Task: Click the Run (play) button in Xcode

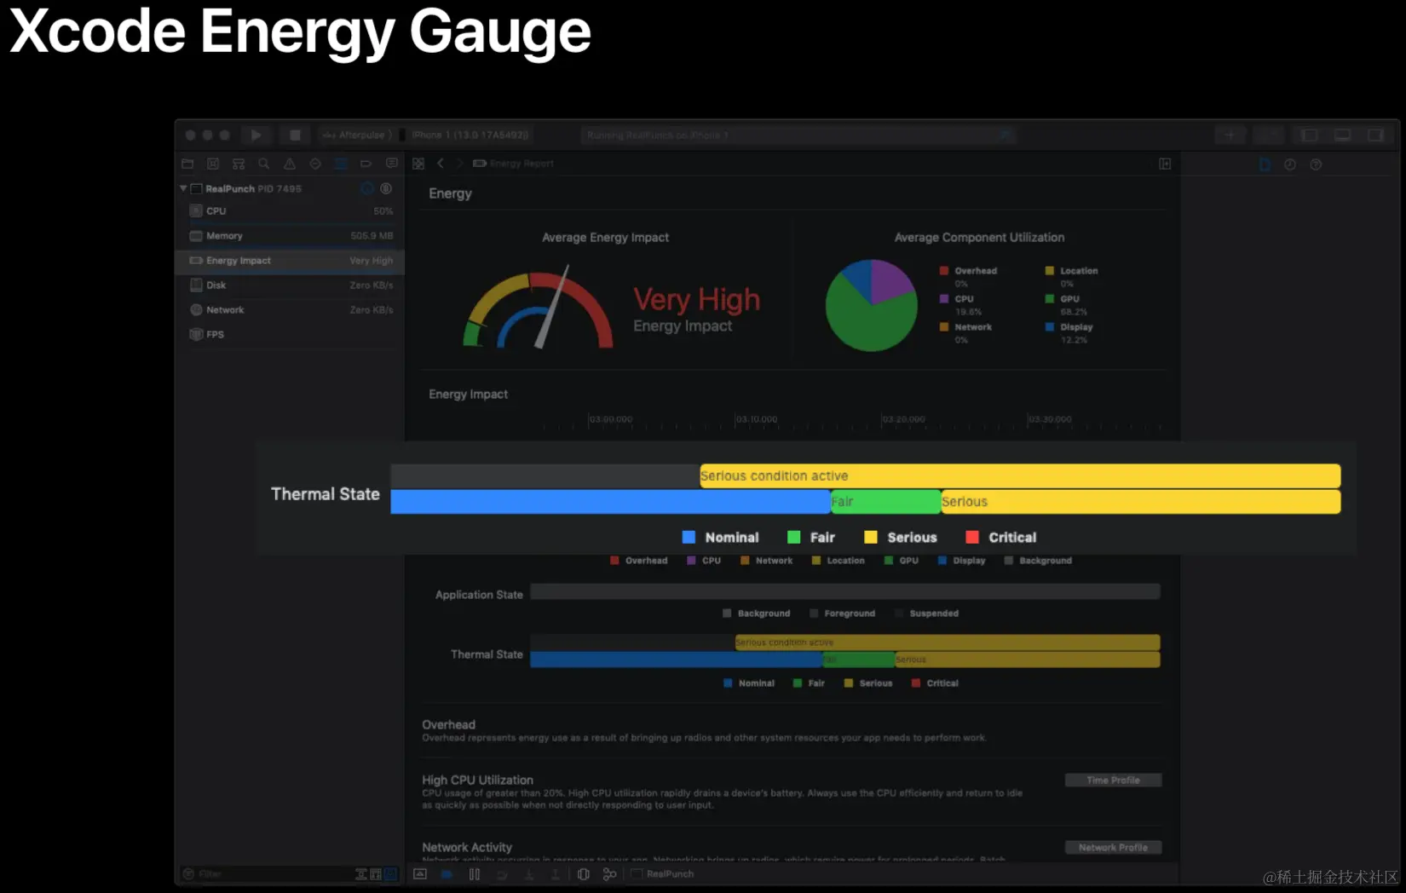Action: pos(256,135)
